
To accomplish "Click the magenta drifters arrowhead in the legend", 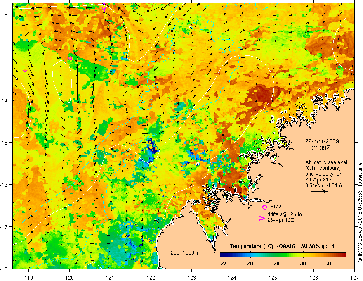I will [x=262, y=218].
